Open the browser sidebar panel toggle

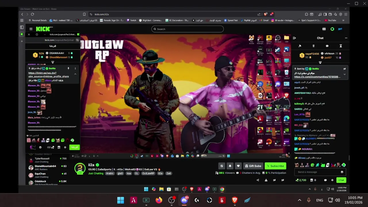coord(325,14)
